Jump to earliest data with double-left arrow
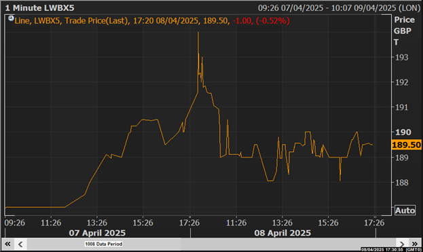 coord(7,244)
